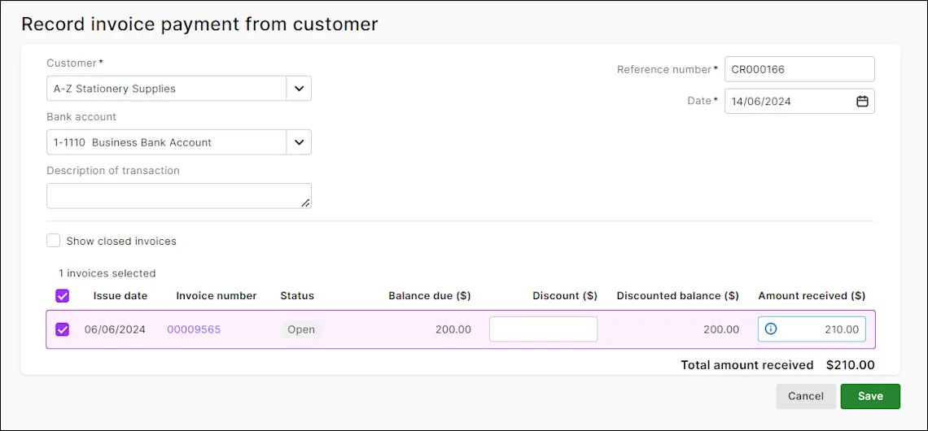Click the info icon in Amount received field
This screenshot has height=431, width=928.
point(771,329)
